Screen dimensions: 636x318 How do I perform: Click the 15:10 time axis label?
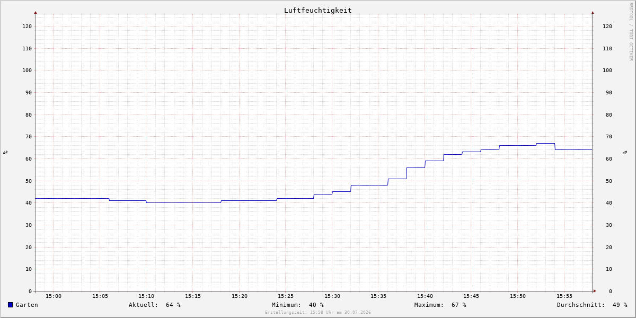146,296
